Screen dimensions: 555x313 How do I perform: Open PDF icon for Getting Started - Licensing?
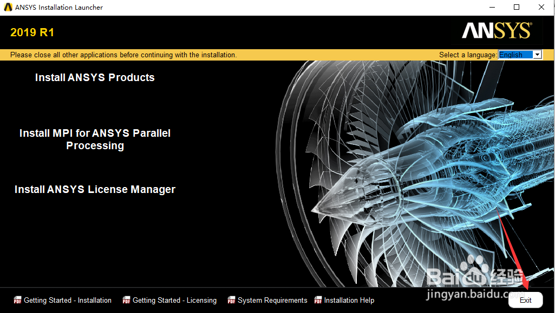click(x=126, y=300)
